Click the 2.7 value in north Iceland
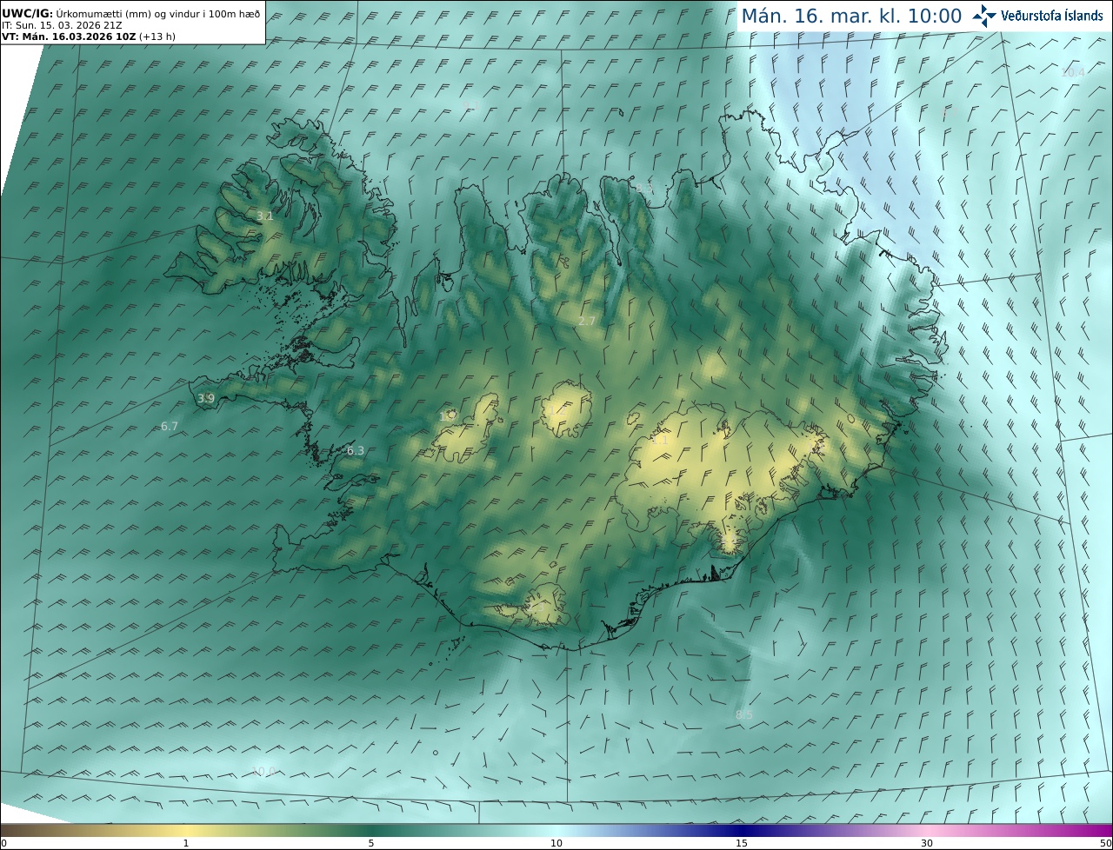The image size is (1113, 850). click(587, 321)
